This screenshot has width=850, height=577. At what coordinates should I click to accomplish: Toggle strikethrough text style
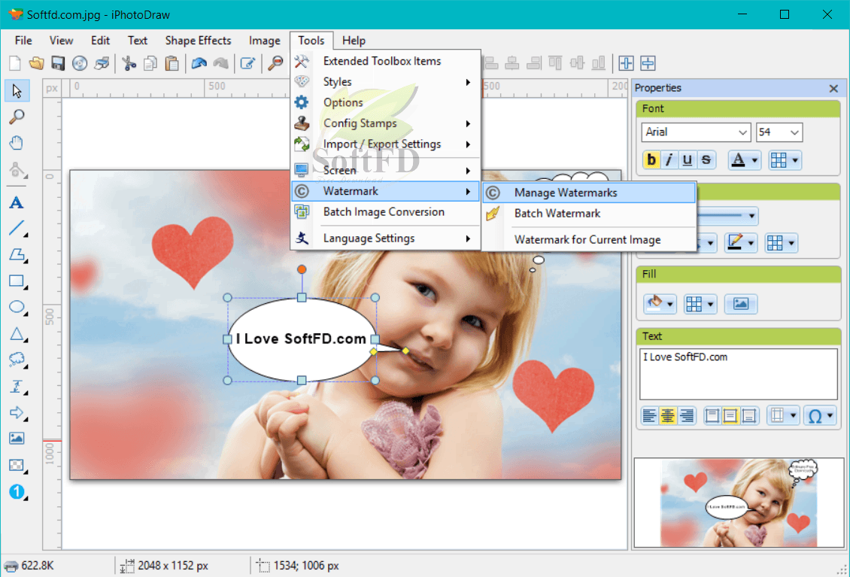(x=706, y=160)
